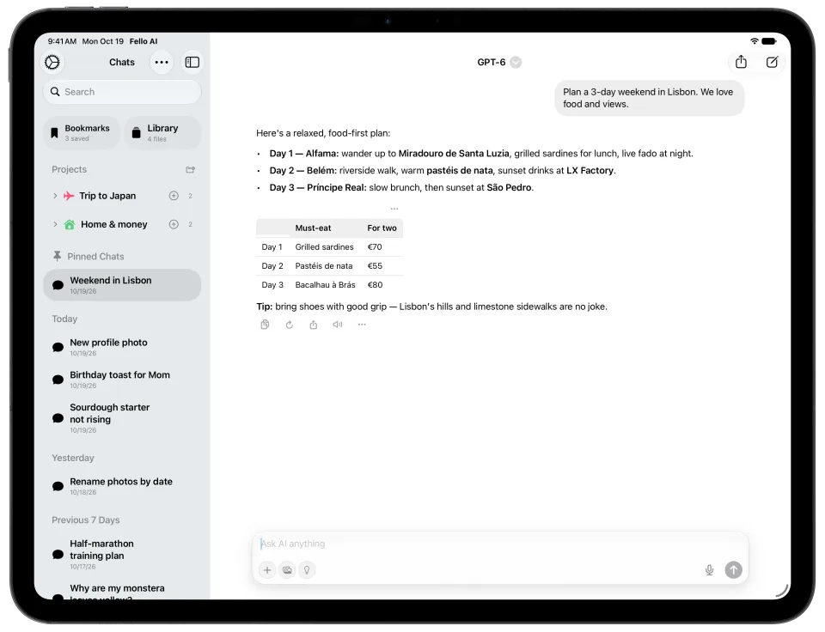
Task: Copy the assistant response
Action: point(266,325)
